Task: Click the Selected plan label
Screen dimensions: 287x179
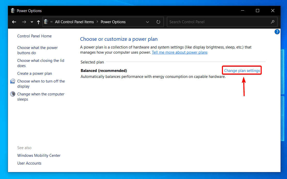Action: (92, 62)
